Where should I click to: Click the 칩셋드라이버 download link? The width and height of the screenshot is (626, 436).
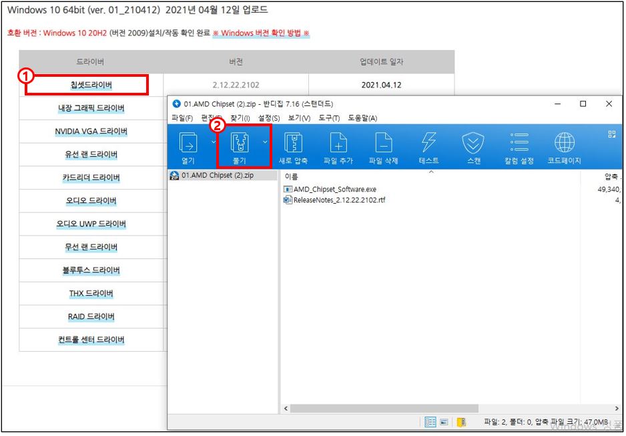[91, 85]
